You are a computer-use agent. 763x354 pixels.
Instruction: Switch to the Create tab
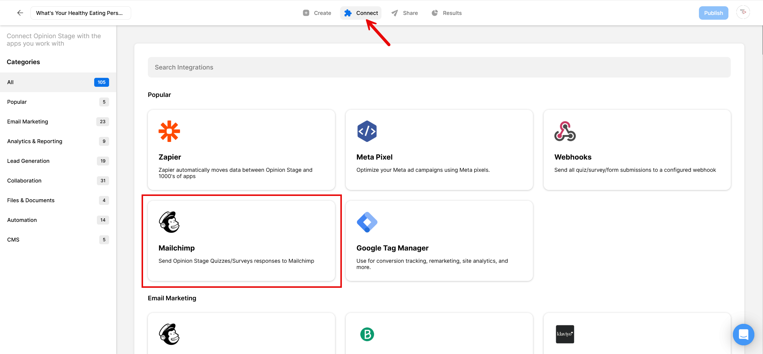pos(317,13)
